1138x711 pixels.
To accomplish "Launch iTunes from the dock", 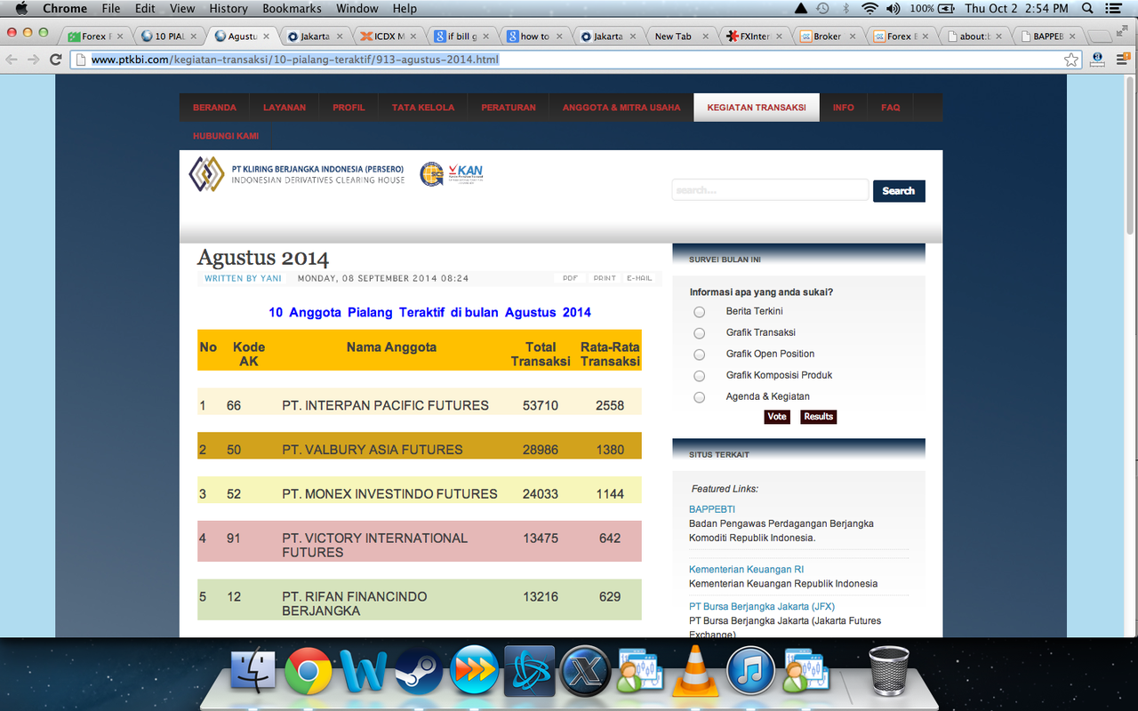I will [x=750, y=670].
